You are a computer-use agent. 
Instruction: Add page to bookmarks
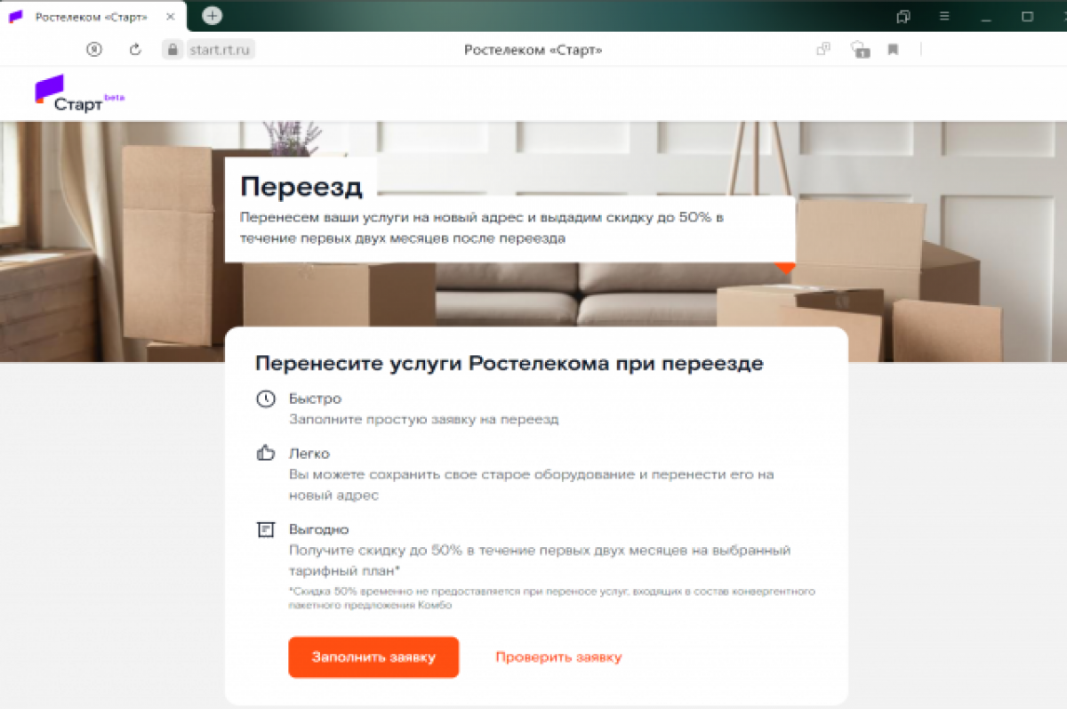pyautogui.click(x=893, y=50)
